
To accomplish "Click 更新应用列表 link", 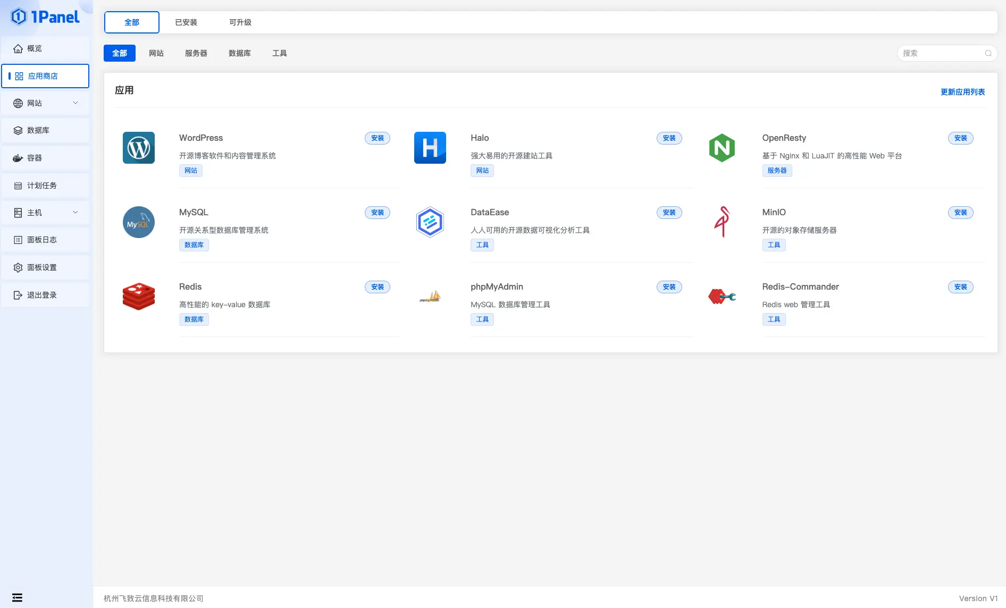I will point(963,92).
